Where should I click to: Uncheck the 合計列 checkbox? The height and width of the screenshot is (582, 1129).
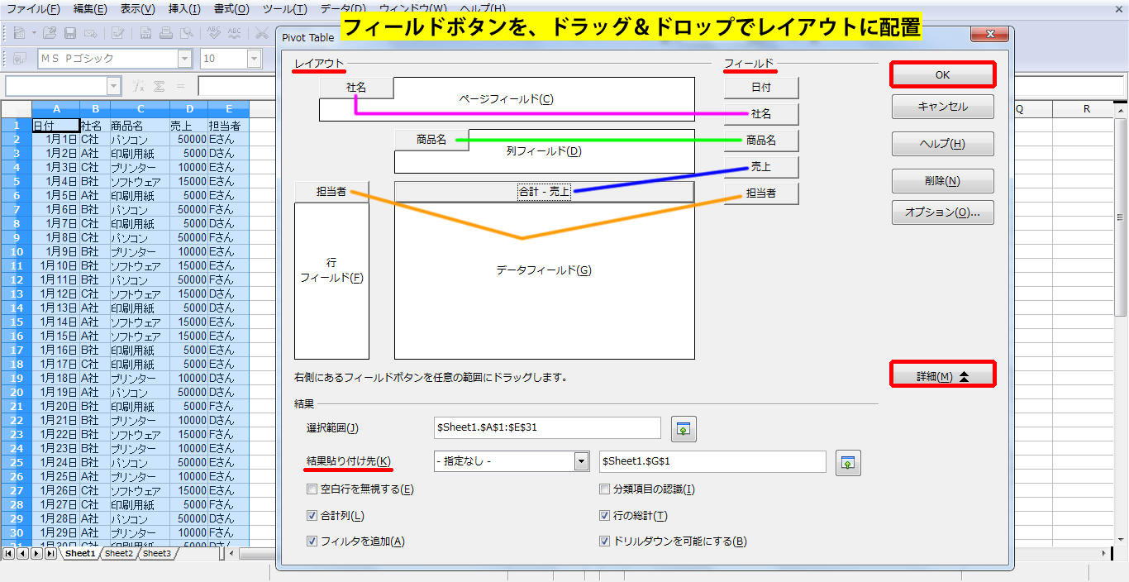312,515
